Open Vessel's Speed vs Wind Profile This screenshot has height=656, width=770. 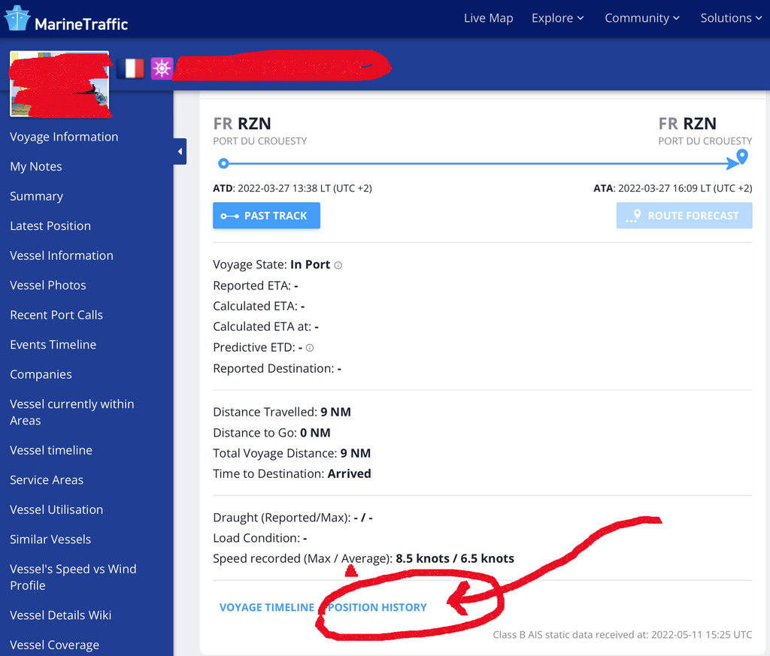(73, 577)
